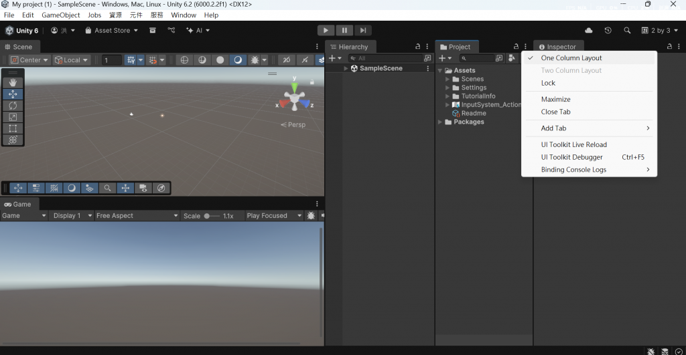Open Hierarchy search window icon

point(427,58)
